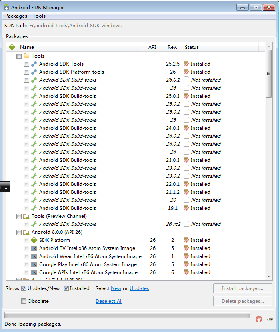Click the not installed status icon for Build-tools 26.0.1
Screen dimensions: 280x332
186,80
